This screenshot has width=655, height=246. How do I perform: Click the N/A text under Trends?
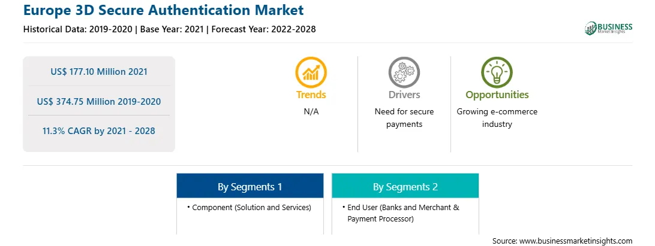click(311, 112)
